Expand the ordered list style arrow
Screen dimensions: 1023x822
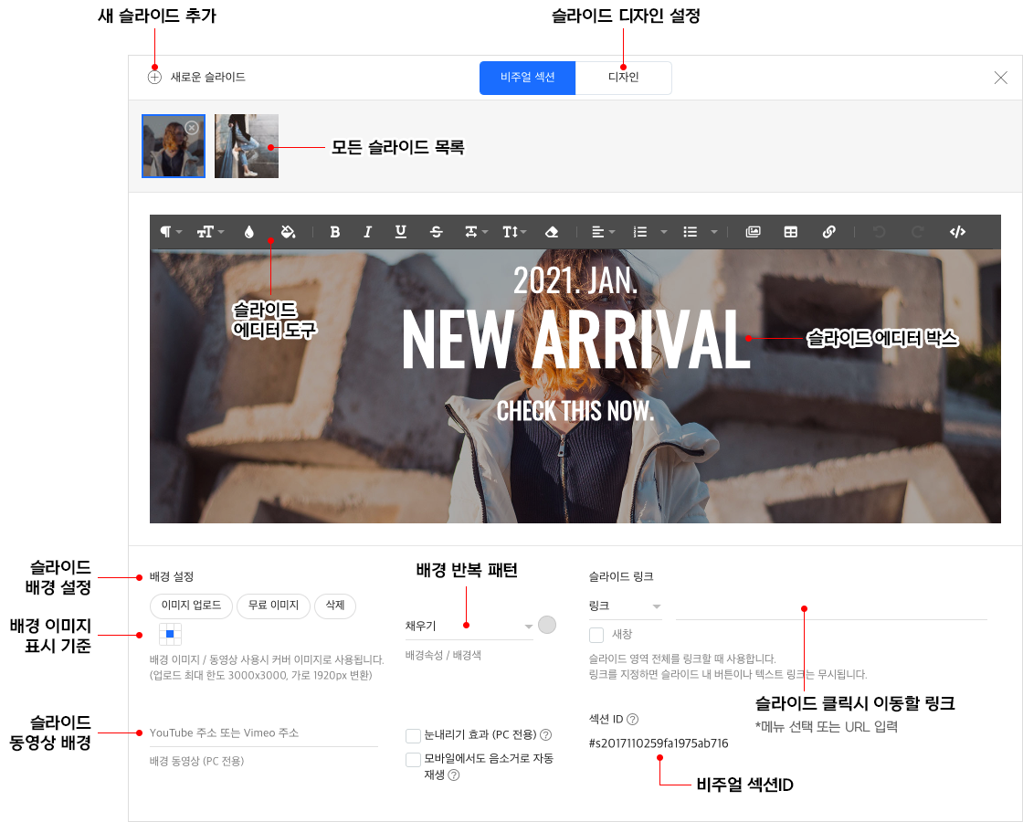point(663,232)
